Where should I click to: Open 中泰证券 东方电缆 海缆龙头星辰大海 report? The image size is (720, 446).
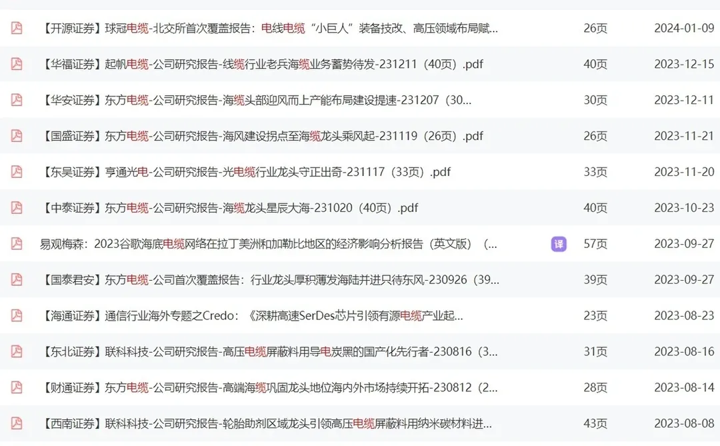point(229,207)
